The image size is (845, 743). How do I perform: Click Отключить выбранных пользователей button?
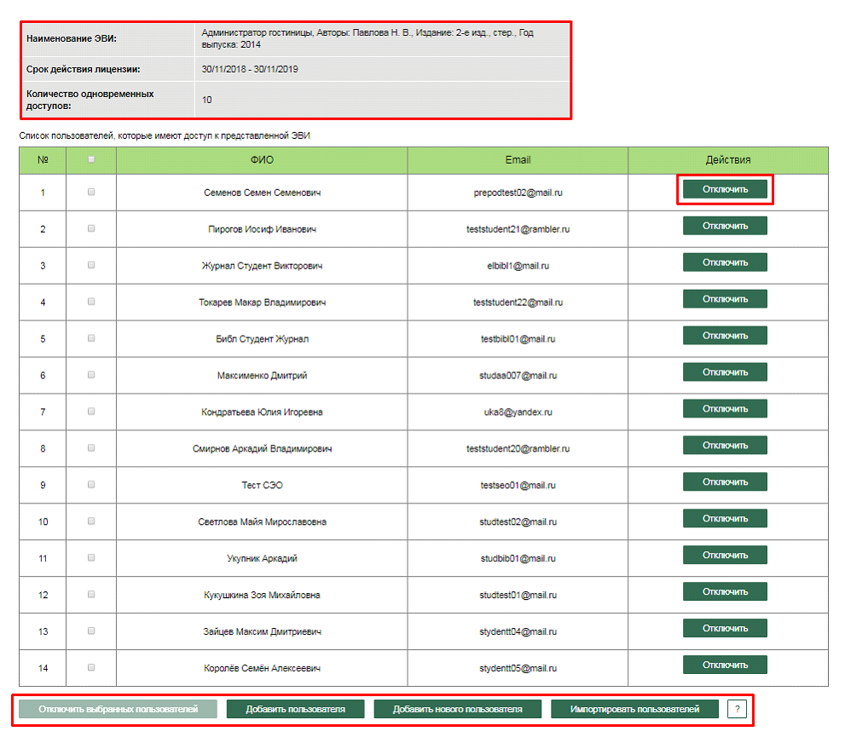point(118,709)
